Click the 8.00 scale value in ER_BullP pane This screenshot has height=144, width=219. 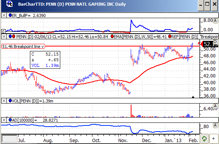[x=208, y=20]
